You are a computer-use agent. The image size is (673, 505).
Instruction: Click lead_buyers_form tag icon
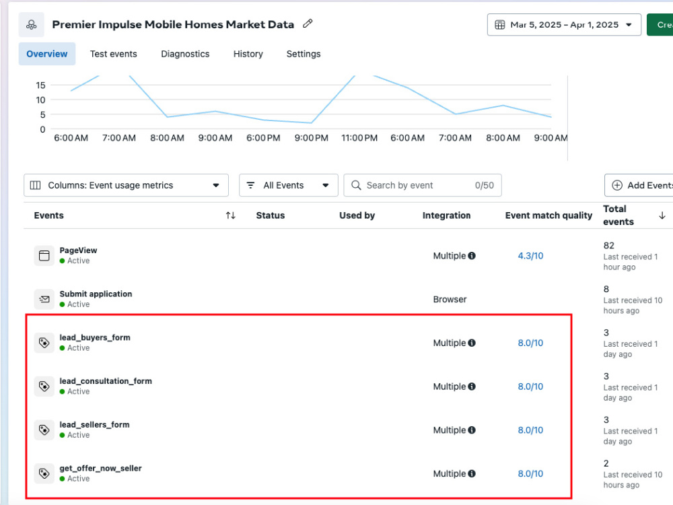coord(44,343)
